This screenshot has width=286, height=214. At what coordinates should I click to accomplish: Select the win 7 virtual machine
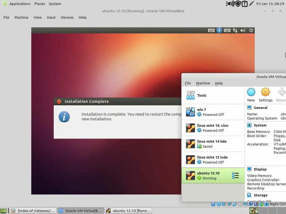tap(213, 112)
